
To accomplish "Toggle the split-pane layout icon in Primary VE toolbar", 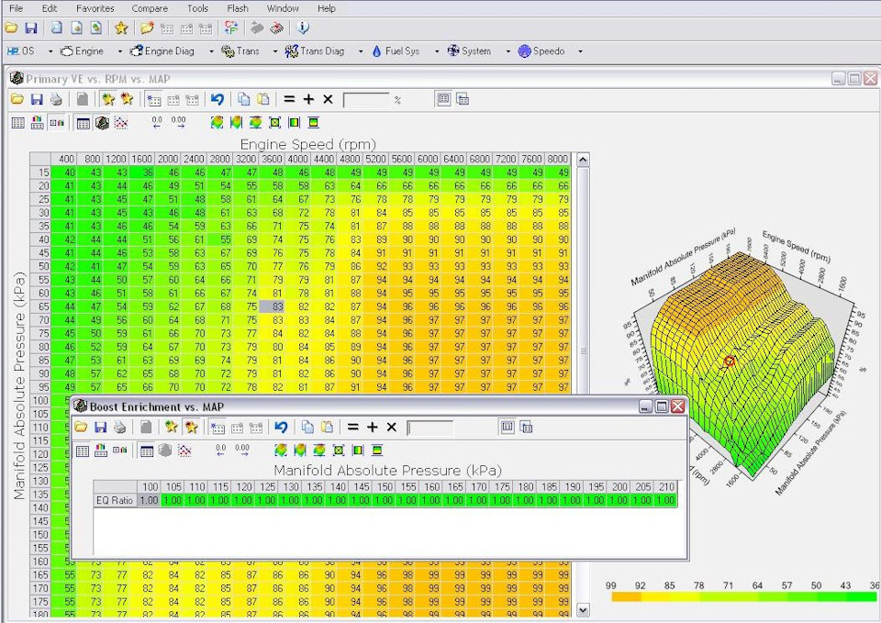I will point(463,99).
